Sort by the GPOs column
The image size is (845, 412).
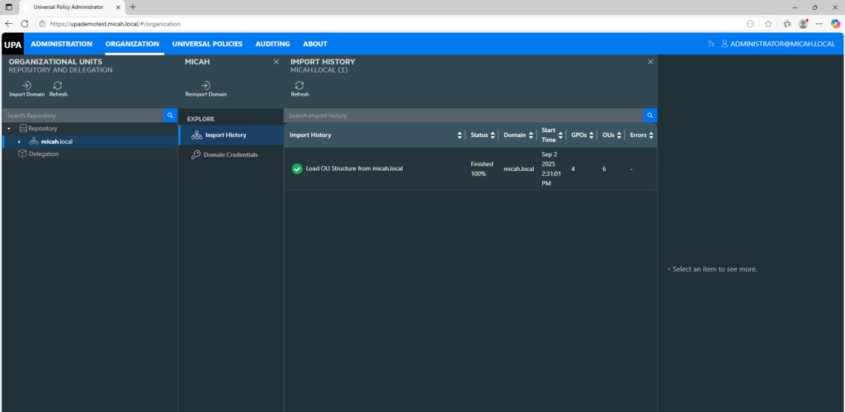(x=587, y=135)
